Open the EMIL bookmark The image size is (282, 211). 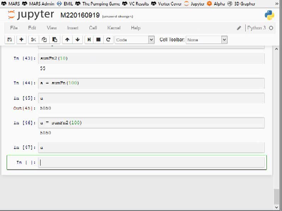click(x=65, y=4)
